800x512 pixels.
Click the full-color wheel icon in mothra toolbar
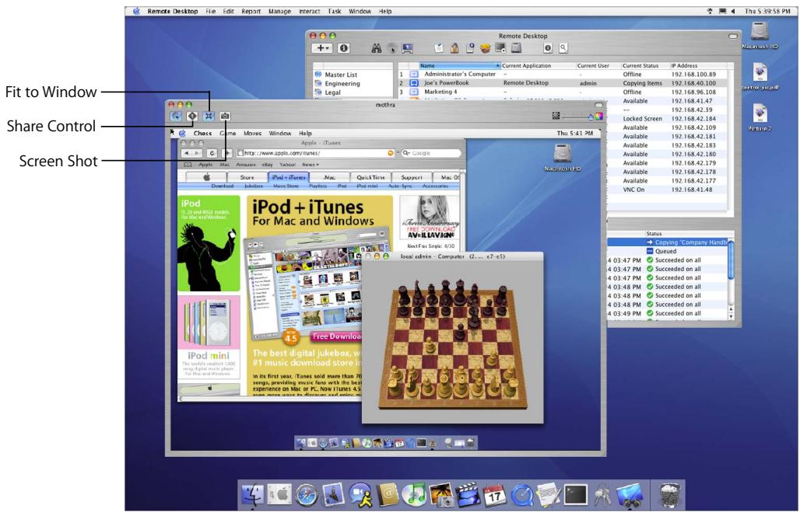click(598, 117)
